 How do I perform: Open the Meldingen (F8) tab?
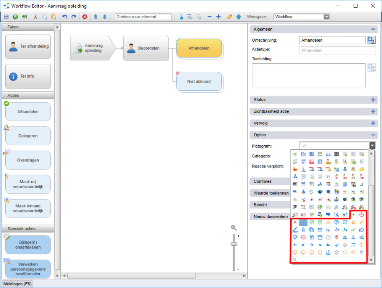point(17,284)
